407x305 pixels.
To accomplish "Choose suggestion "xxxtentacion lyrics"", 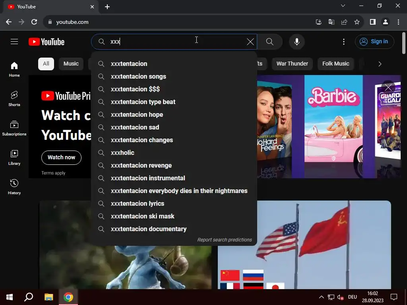I will pyautogui.click(x=174, y=204).
